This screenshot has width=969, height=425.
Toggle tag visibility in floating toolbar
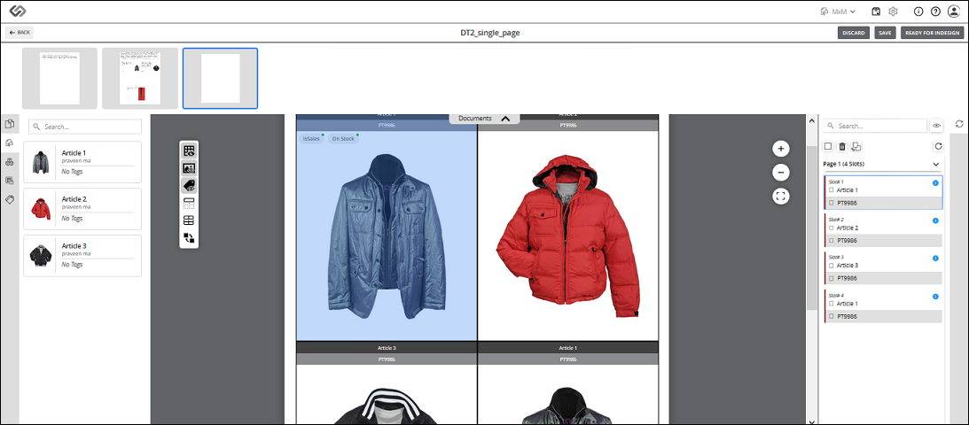point(189,185)
